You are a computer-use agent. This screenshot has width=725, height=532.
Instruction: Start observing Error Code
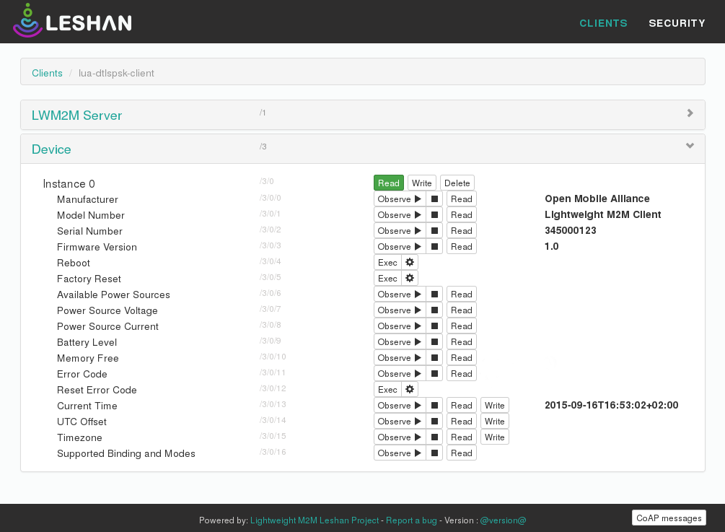point(400,374)
